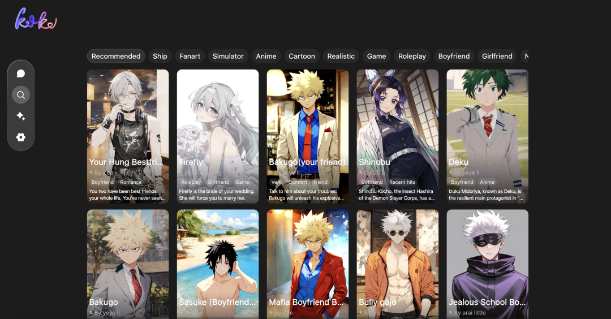This screenshot has width=611, height=319.
Task: Click the Vent tag on Bakugo(your friend) card
Action: pos(276,182)
